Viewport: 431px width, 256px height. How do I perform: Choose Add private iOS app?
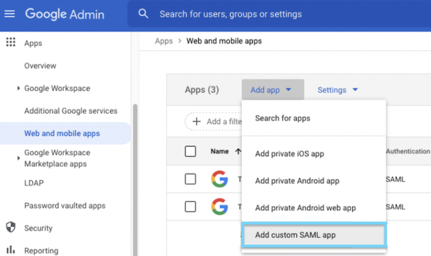[314, 154]
